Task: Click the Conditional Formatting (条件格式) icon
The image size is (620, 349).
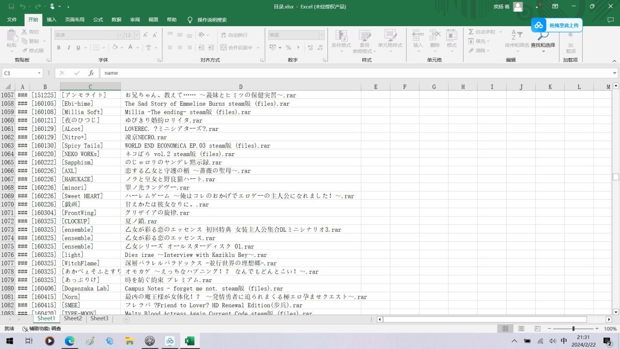Action: [341, 35]
